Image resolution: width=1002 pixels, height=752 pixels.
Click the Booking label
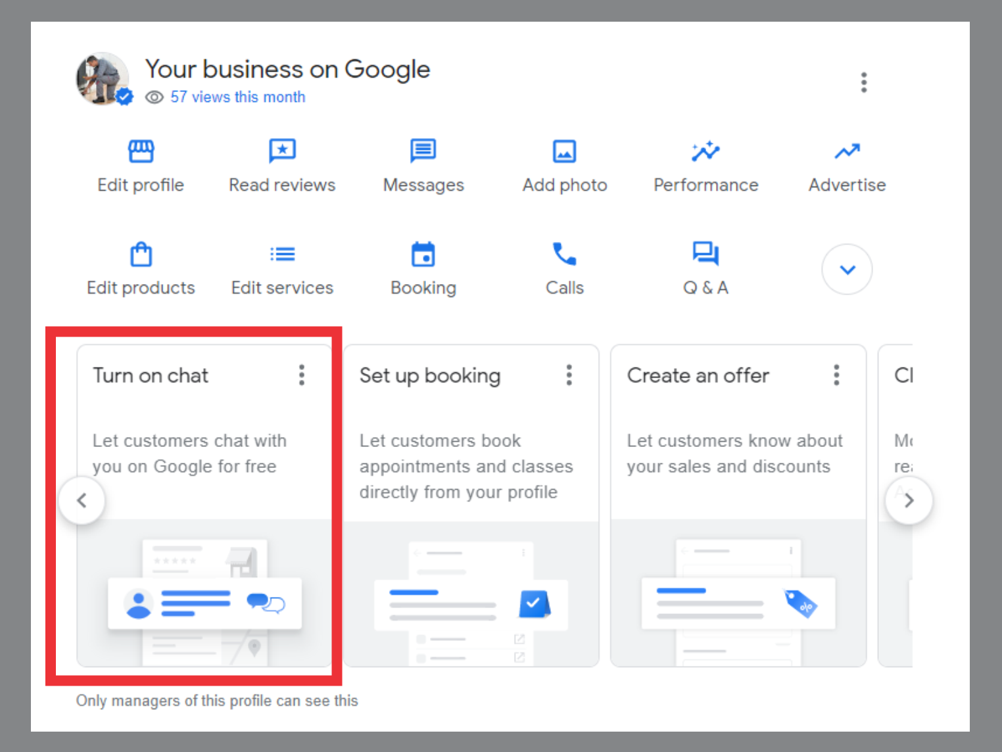pyautogui.click(x=423, y=288)
